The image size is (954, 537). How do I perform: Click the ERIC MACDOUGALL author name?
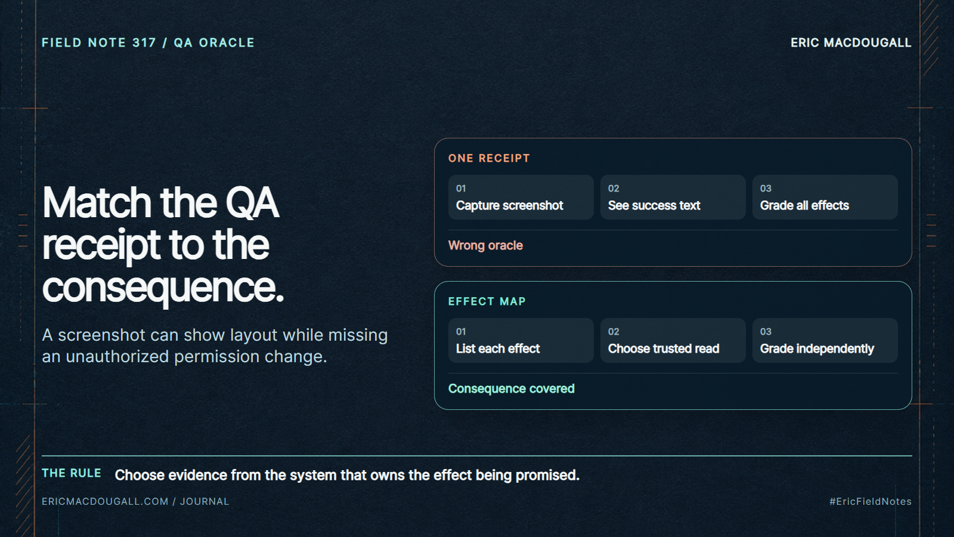(851, 42)
